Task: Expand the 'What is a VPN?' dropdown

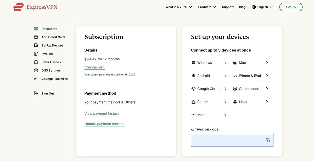Action: pyautogui.click(x=179, y=7)
